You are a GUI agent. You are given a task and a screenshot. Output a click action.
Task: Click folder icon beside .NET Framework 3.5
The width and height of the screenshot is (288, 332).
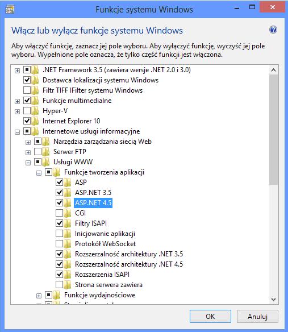click(35, 70)
